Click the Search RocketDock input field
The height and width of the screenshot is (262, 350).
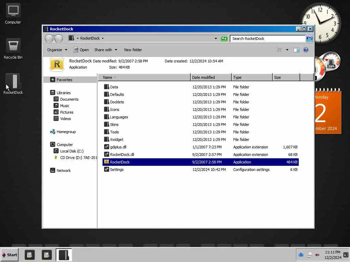[x=268, y=39]
